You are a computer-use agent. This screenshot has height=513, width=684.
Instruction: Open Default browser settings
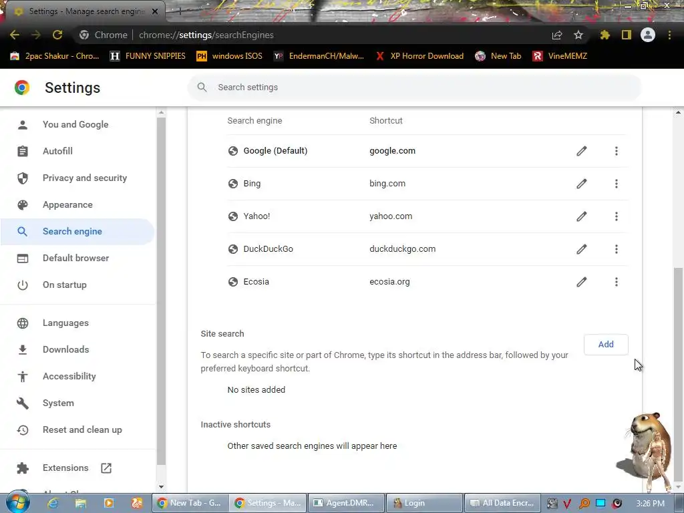[77, 258]
